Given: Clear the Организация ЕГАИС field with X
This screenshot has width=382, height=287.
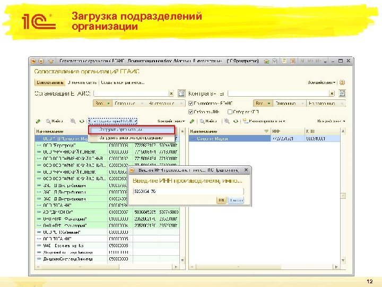Looking at the screenshot, I should [x=171, y=94].
